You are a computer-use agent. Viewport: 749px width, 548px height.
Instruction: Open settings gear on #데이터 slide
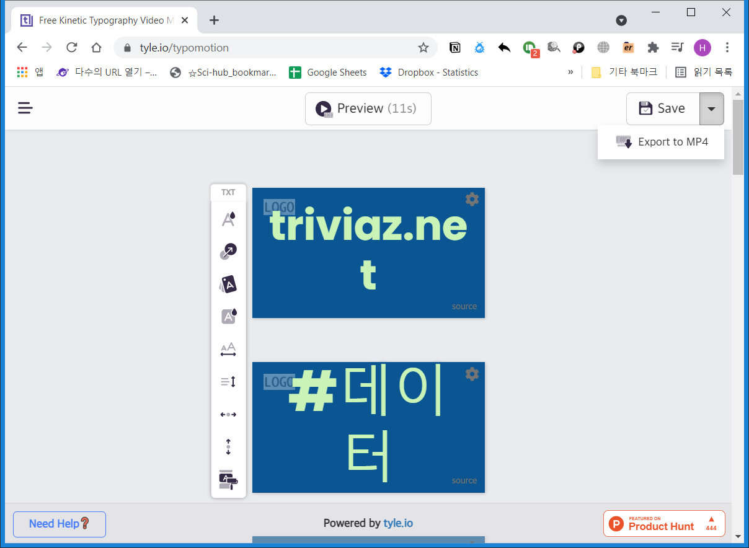click(x=472, y=374)
